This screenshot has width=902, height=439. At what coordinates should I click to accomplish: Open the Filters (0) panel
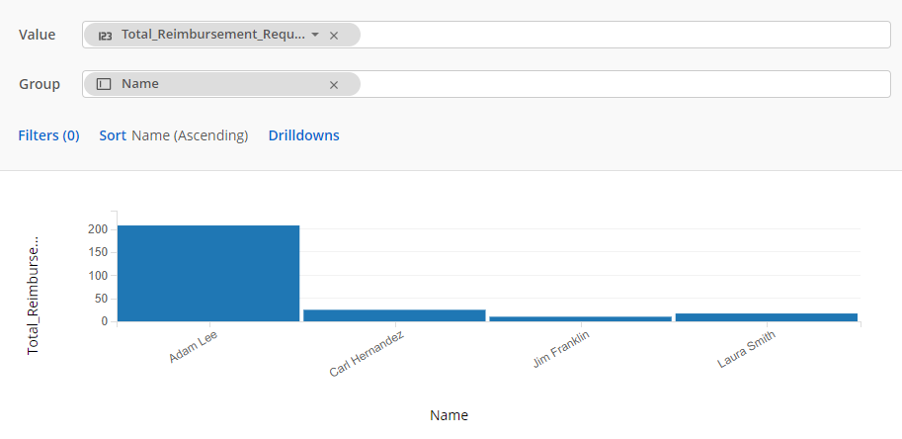48,135
